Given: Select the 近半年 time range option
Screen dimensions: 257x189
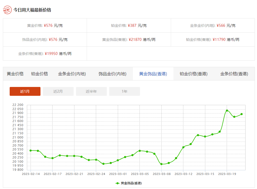Looking at the screenshot, I should (x=91, y=91).
